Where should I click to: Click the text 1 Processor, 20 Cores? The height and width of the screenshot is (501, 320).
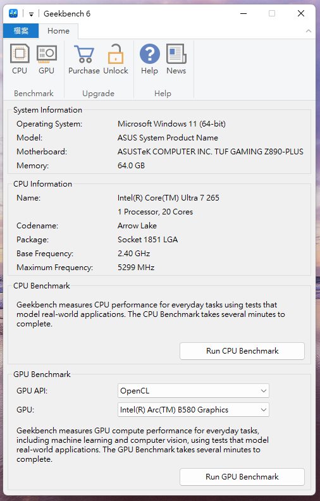click(155, 212)
